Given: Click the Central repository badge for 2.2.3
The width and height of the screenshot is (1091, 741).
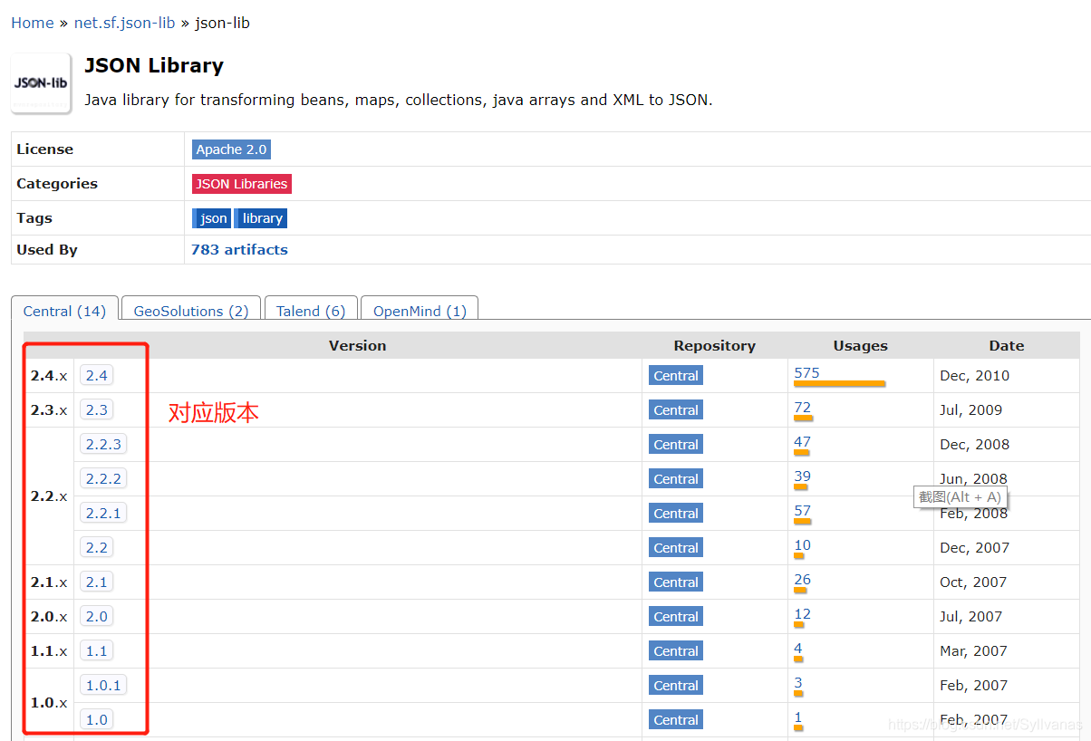Looking at the screenshot, I should pos(676,445).
